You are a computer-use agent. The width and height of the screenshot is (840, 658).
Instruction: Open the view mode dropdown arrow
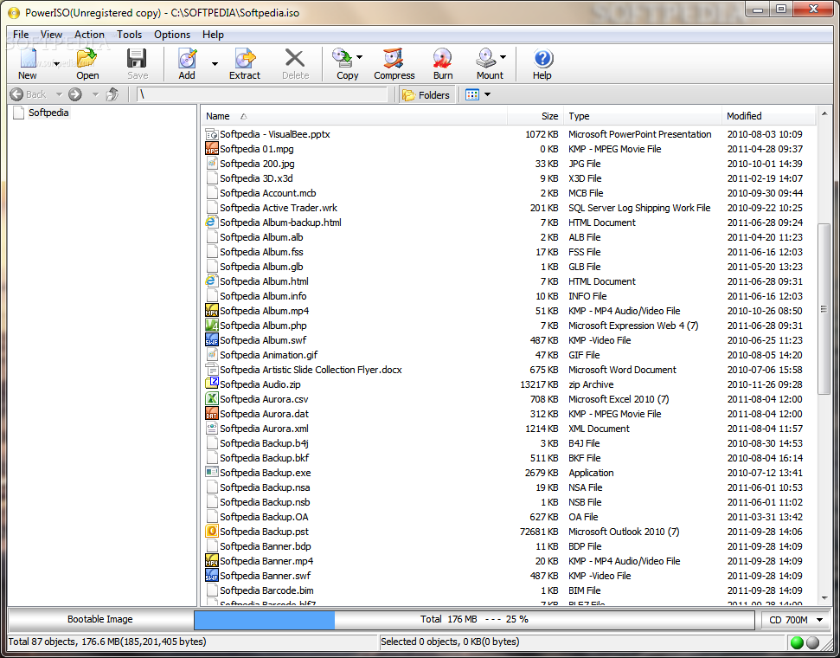tap(488, 95)
